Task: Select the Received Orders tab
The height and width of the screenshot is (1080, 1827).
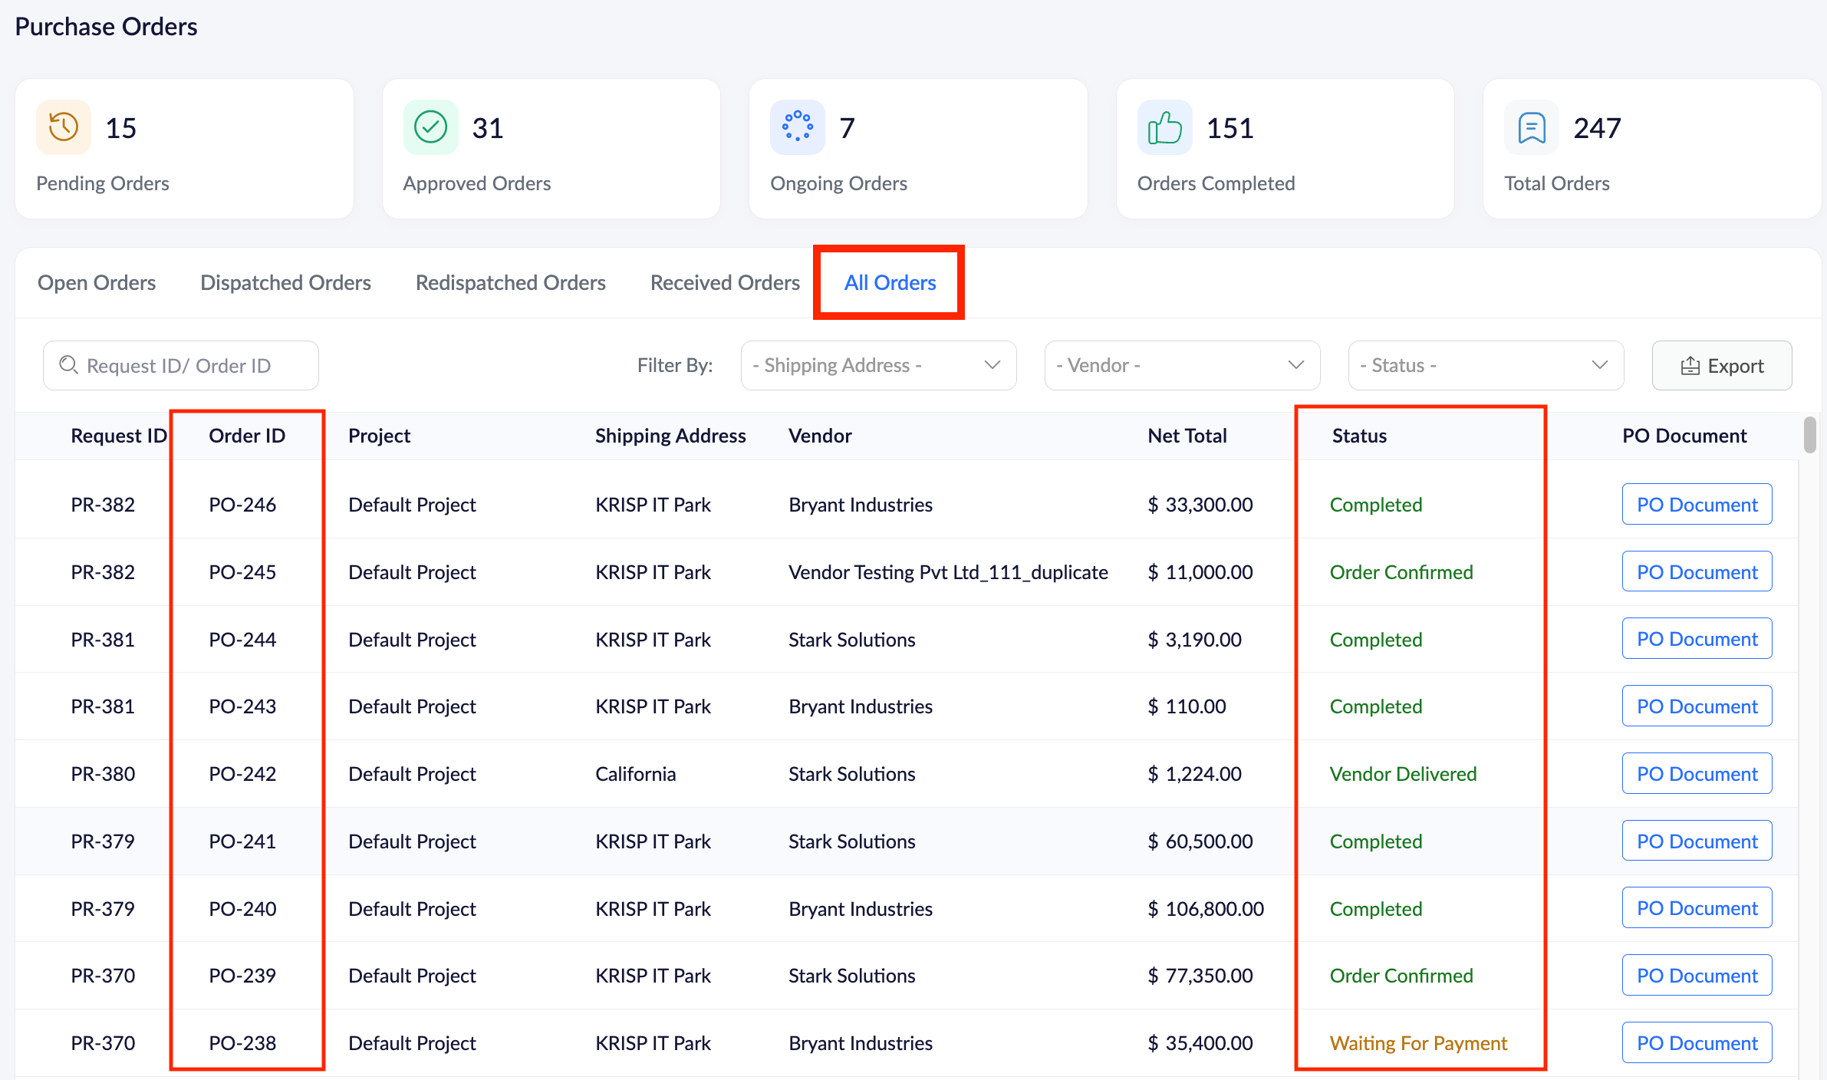Action: coord(725,282)
